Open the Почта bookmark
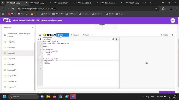This screenshot has height=100, width=179. pyautogui.click(x=35, y=14)
